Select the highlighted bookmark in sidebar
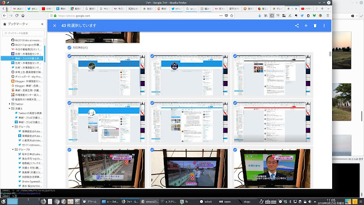The width and height of the screenshot is (364, 205). [x=22, y=58]
